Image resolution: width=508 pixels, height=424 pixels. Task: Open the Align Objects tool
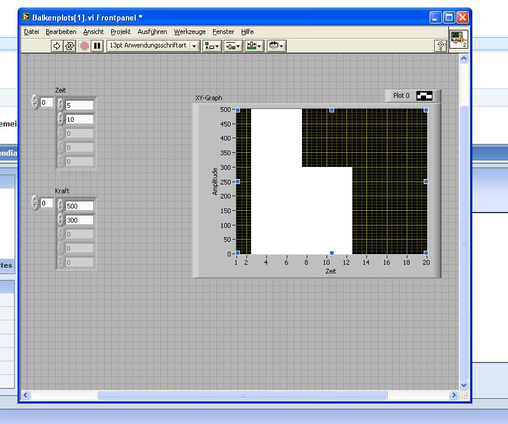click(x=212, y=46)
